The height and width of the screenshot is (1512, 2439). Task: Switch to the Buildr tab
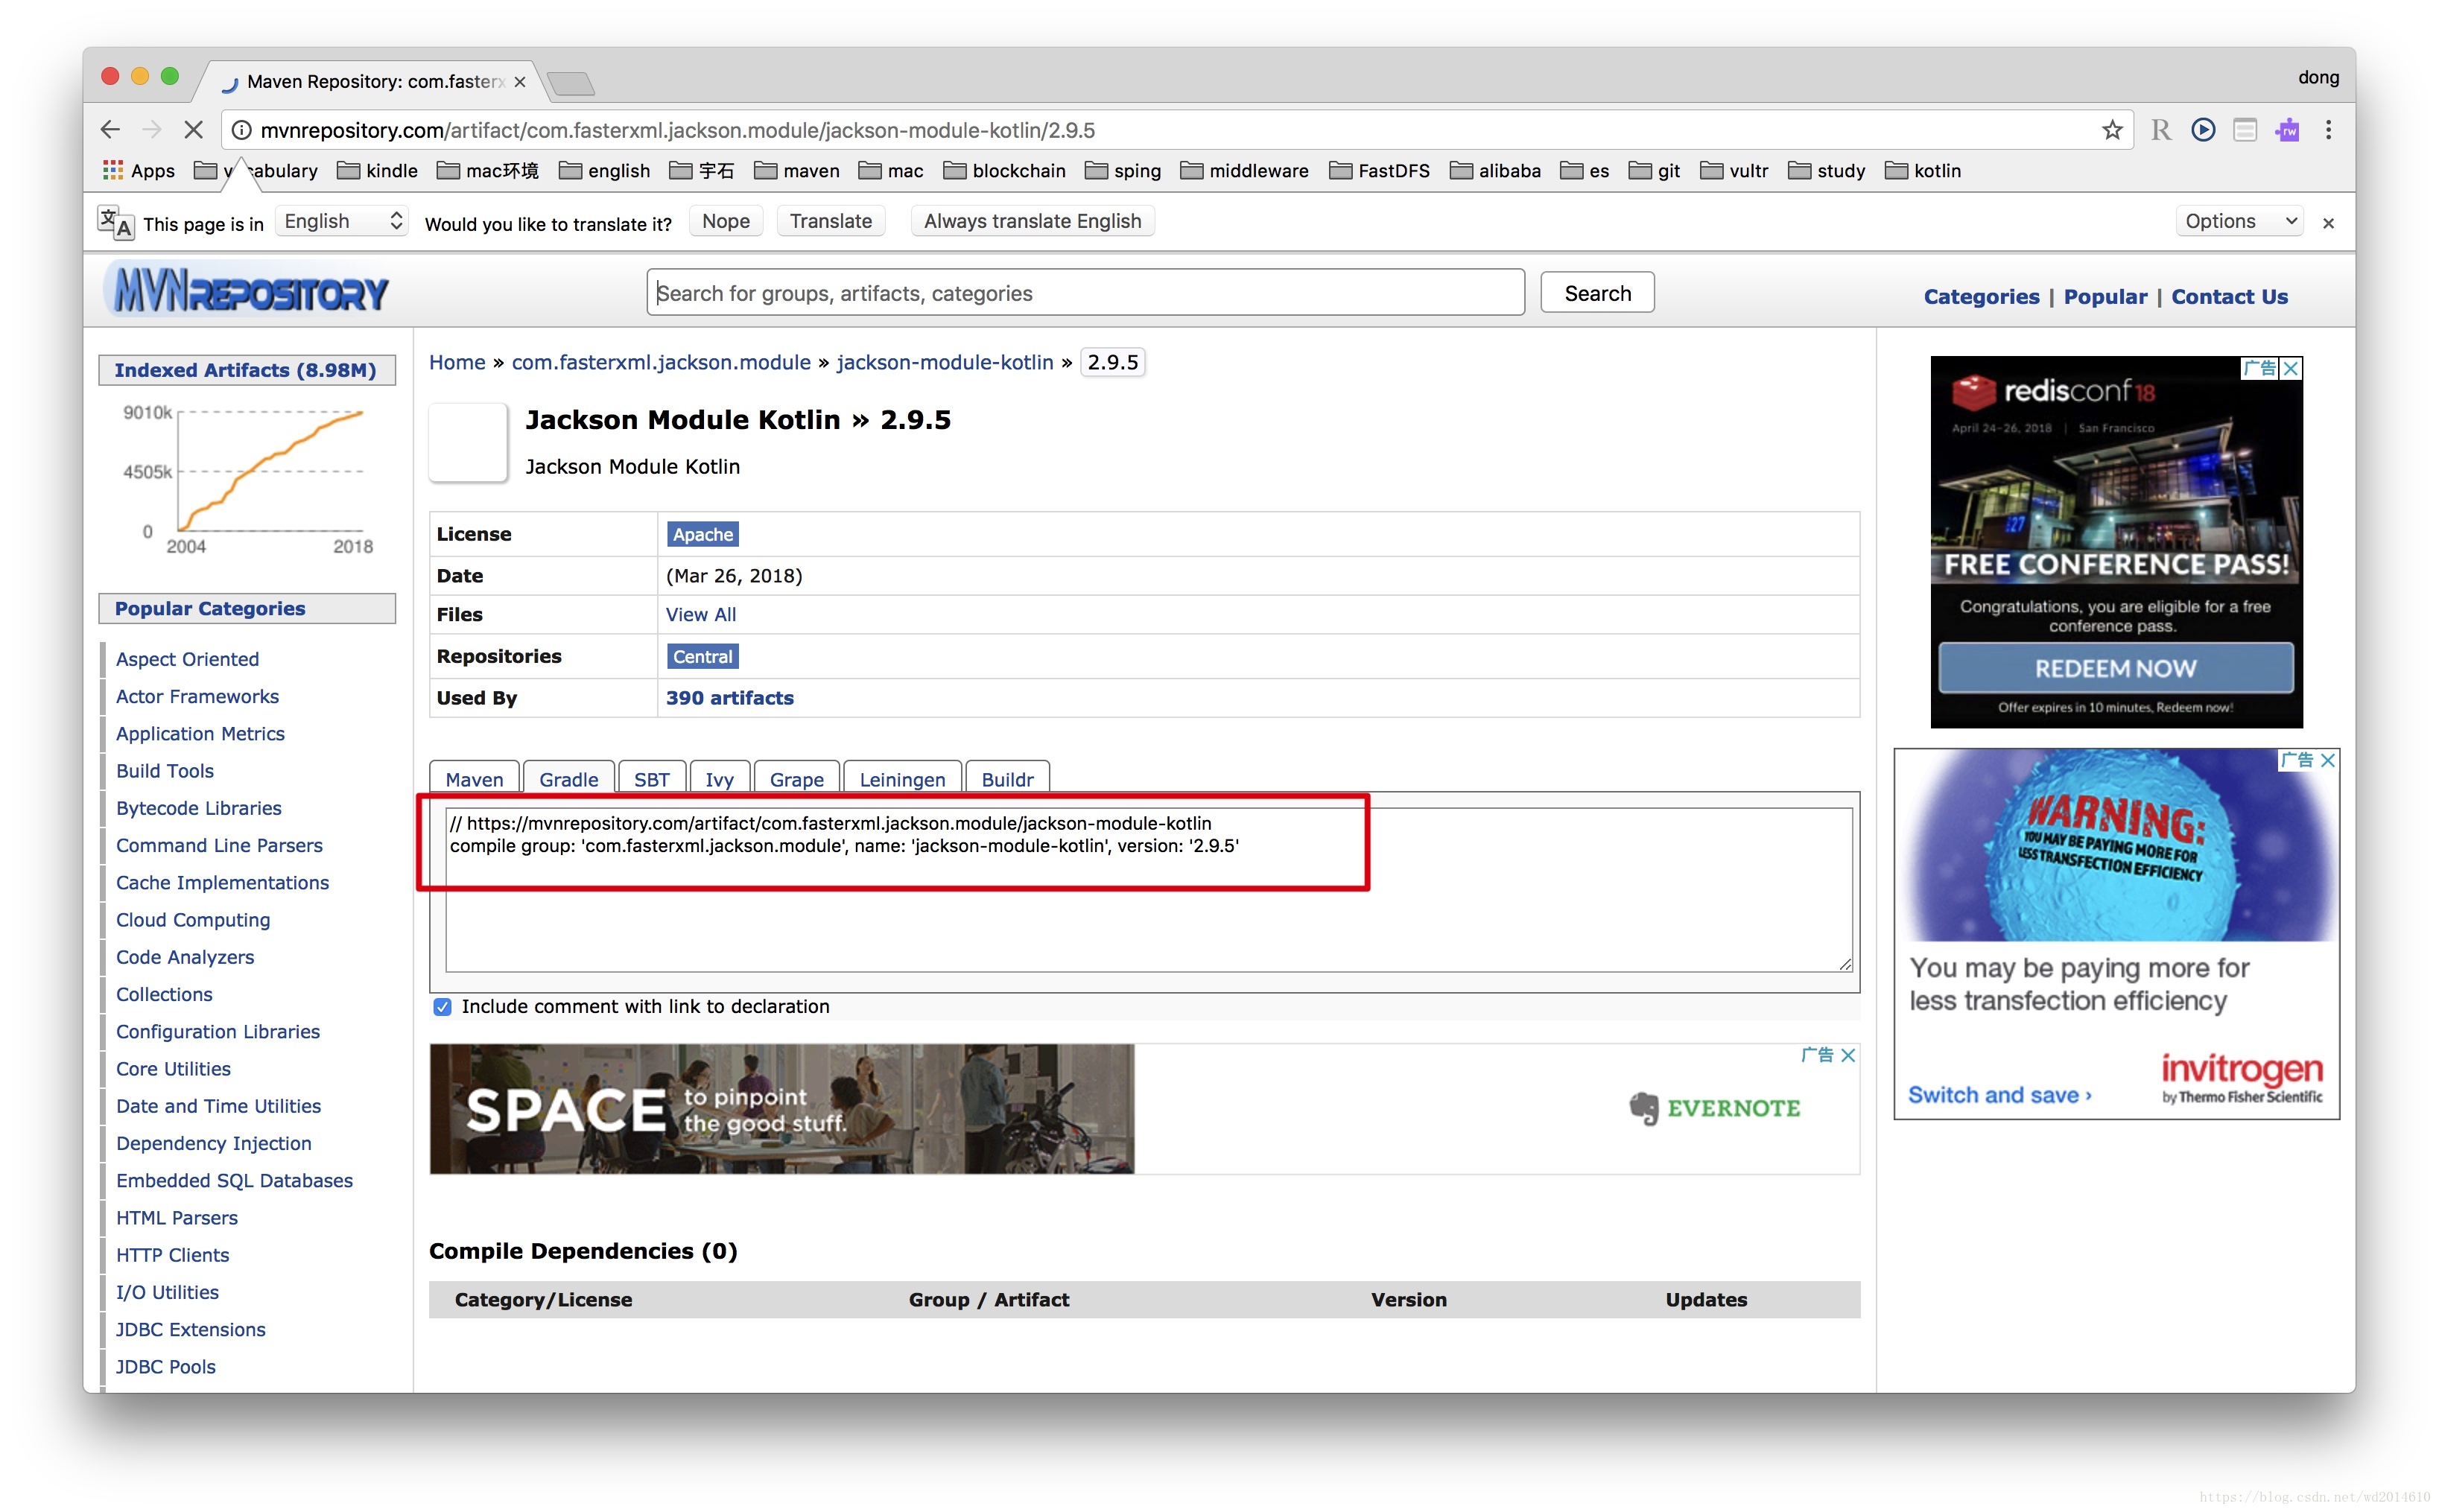(x=1007, y=779)
